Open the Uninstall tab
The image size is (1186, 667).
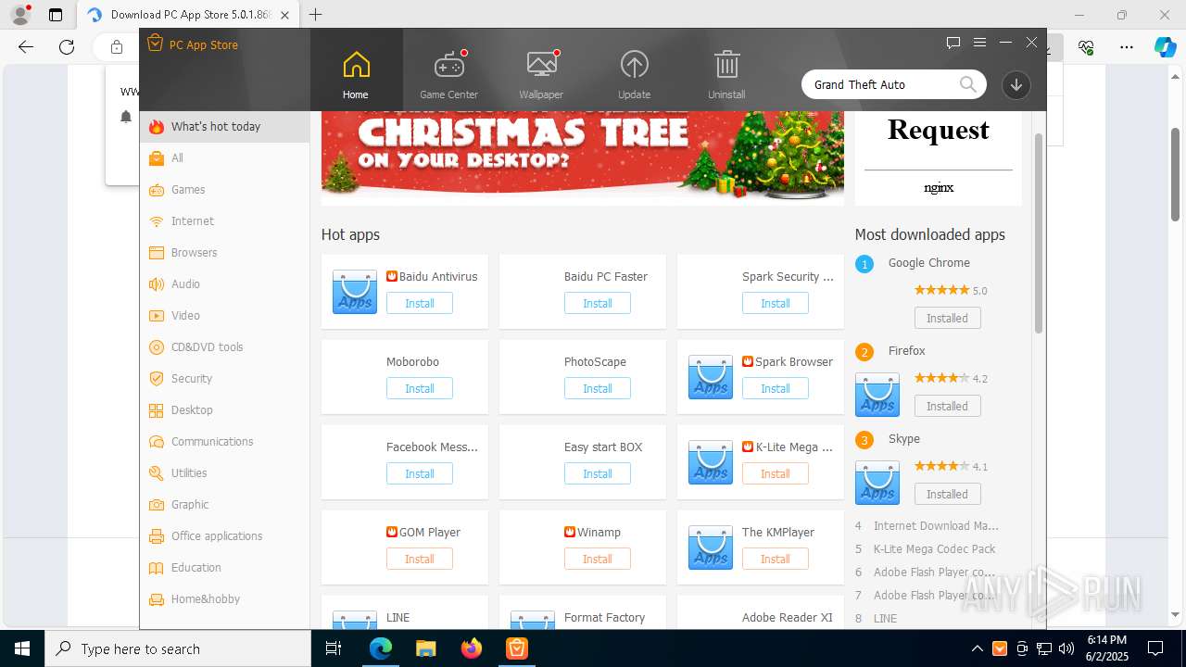pos(726,74)
